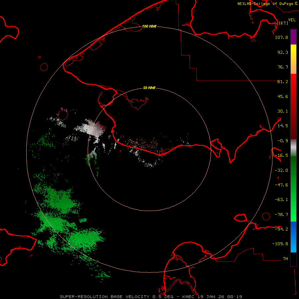The height and width of the screenshot is (299, 299).
Task: Click the 100 NMI range ring label
Action: pyautogui.click(x=149, y=26)
